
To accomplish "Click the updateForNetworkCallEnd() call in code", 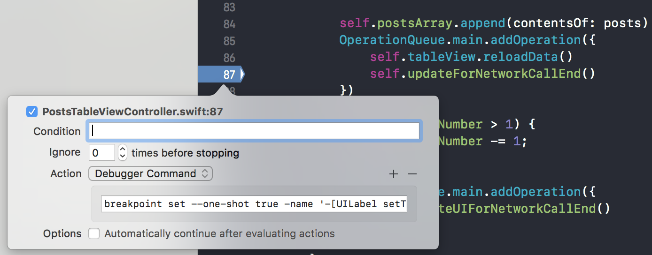I will pyautogui.click(x=501, y=74).
